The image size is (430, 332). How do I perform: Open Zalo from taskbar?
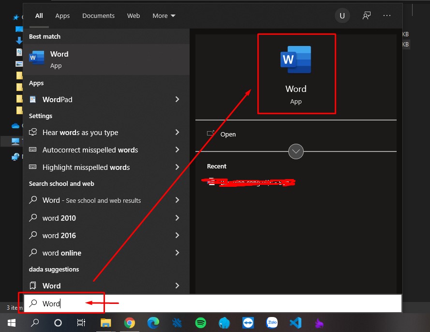click(272, 323)
